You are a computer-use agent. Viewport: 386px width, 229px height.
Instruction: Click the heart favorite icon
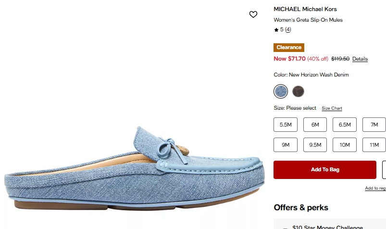click(x=253, y=14)
